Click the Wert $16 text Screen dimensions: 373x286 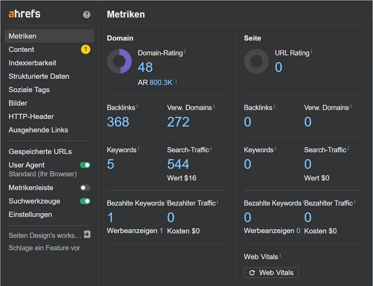182,178
